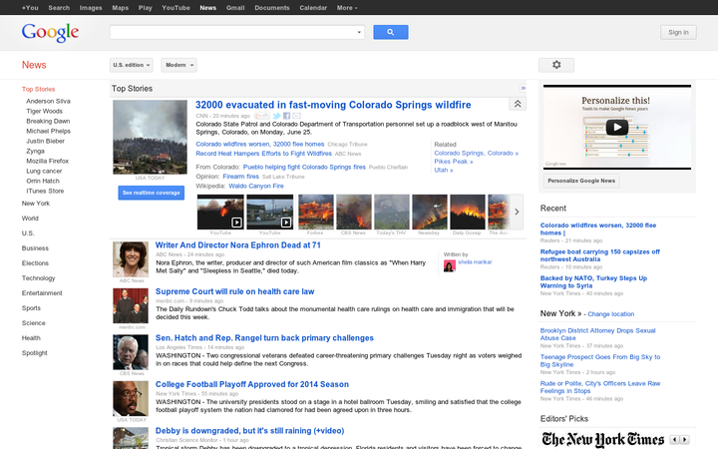Viewport: 718px width, 449px height.
Task: Email the wildfire story via envelope icon
Action: [297, 116]
